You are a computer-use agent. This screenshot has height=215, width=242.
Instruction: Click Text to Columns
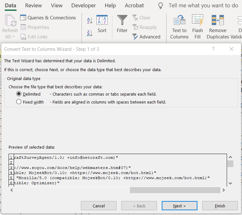(x=179, y=27)
